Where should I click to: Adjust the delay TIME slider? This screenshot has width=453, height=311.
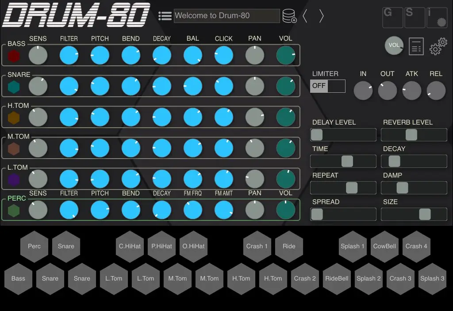(343, 161)
